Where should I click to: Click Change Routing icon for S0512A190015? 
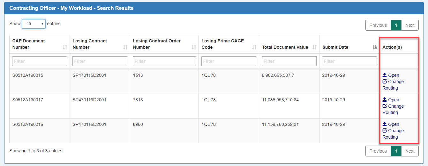click(x=385, y=82)
